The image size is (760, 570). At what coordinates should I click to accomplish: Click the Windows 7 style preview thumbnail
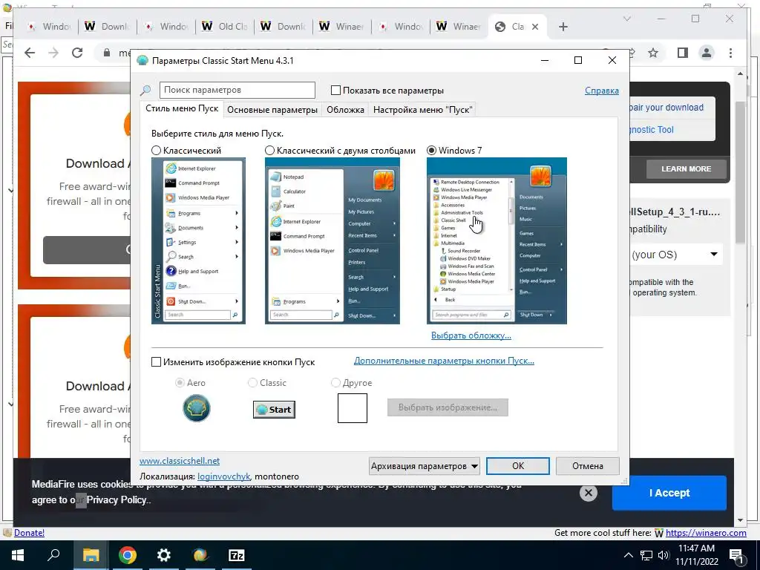[497, 241]
